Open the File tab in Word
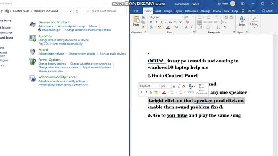Screen dimensions: 278x156 pyautogui.click(x=136, y=11)
